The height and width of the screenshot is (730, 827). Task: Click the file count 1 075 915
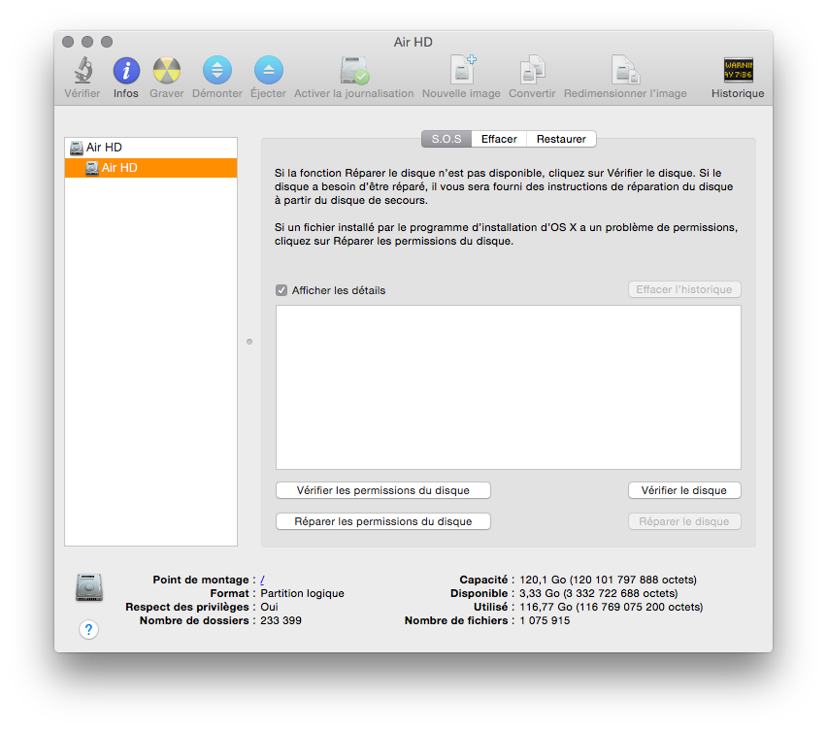click(545, 621)
